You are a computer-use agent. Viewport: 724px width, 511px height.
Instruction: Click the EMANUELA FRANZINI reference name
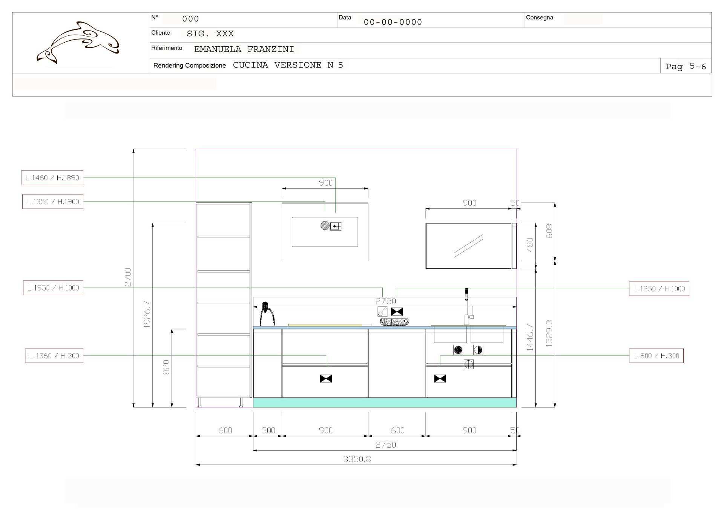pos(244,49)
